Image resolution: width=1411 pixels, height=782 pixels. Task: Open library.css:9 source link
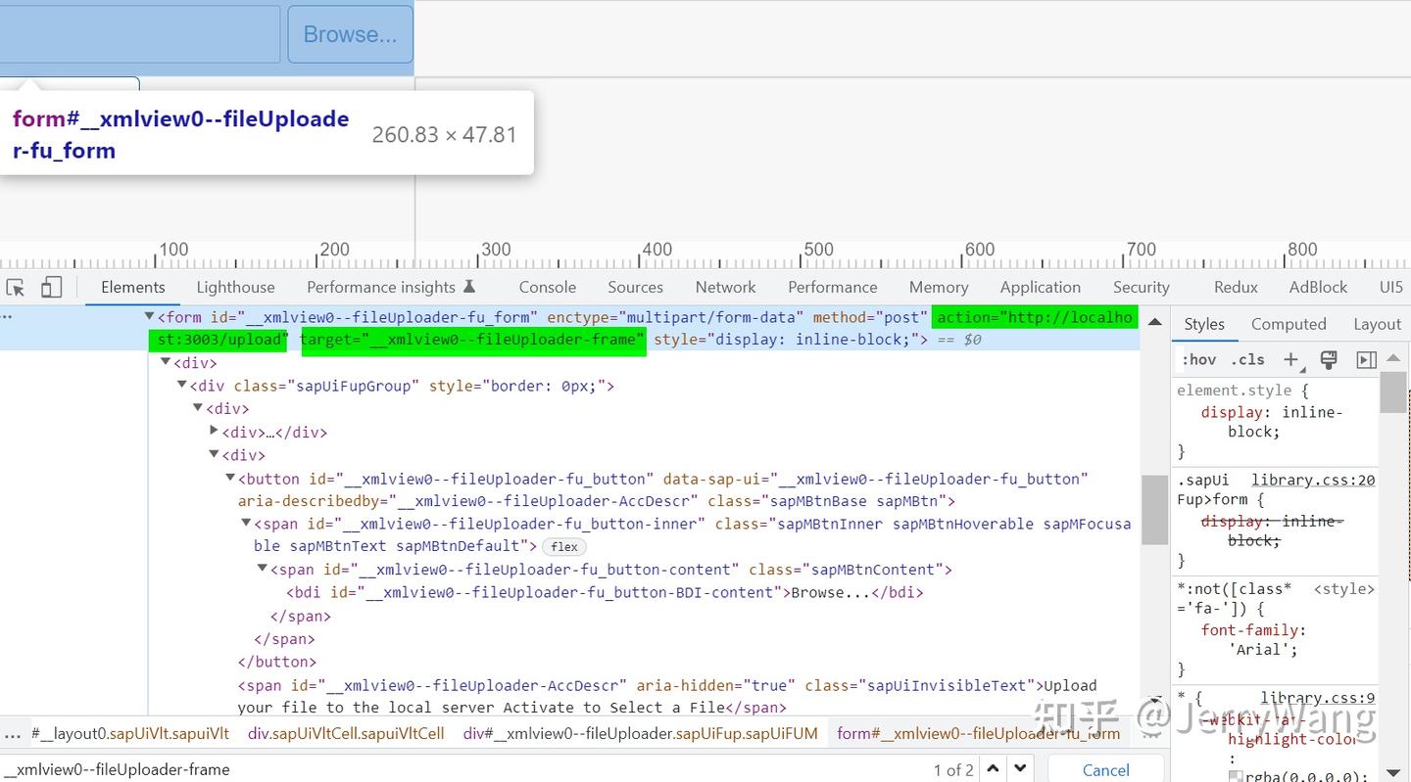[x=1318, y=699]
